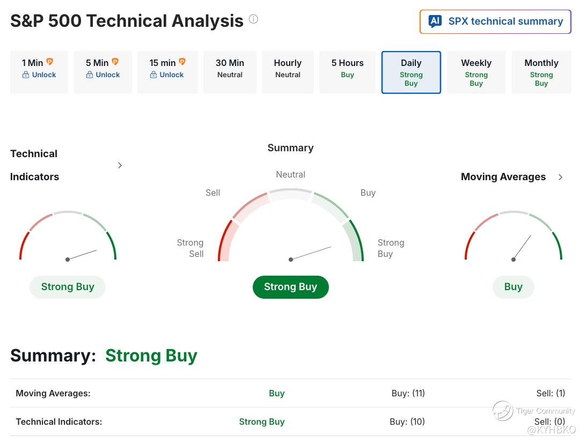Click the pro badge icon next to 5 Min

(x=115, y=62)
